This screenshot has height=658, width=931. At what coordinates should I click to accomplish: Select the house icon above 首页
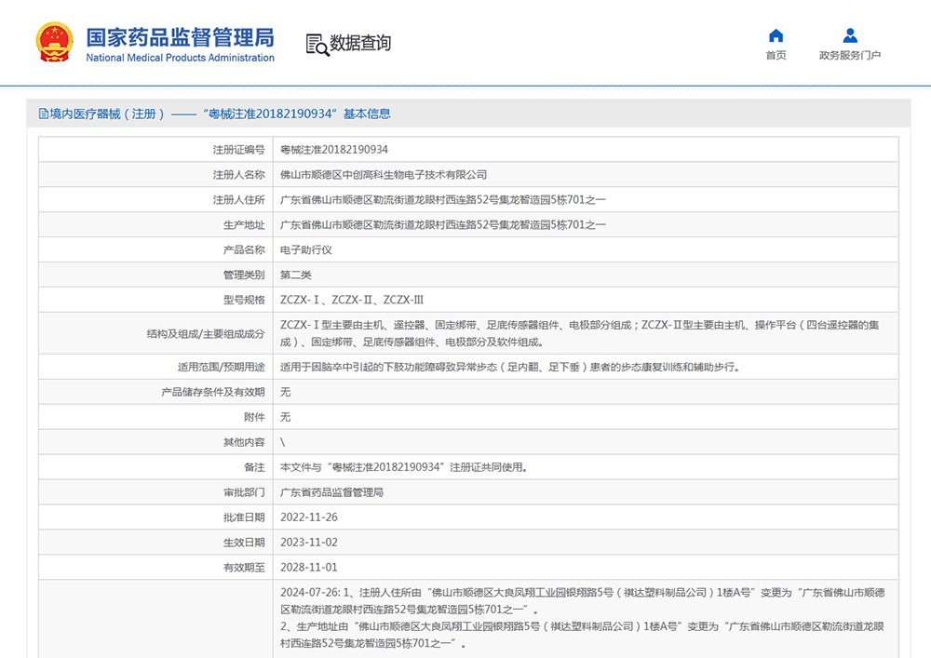click(776, 34)
